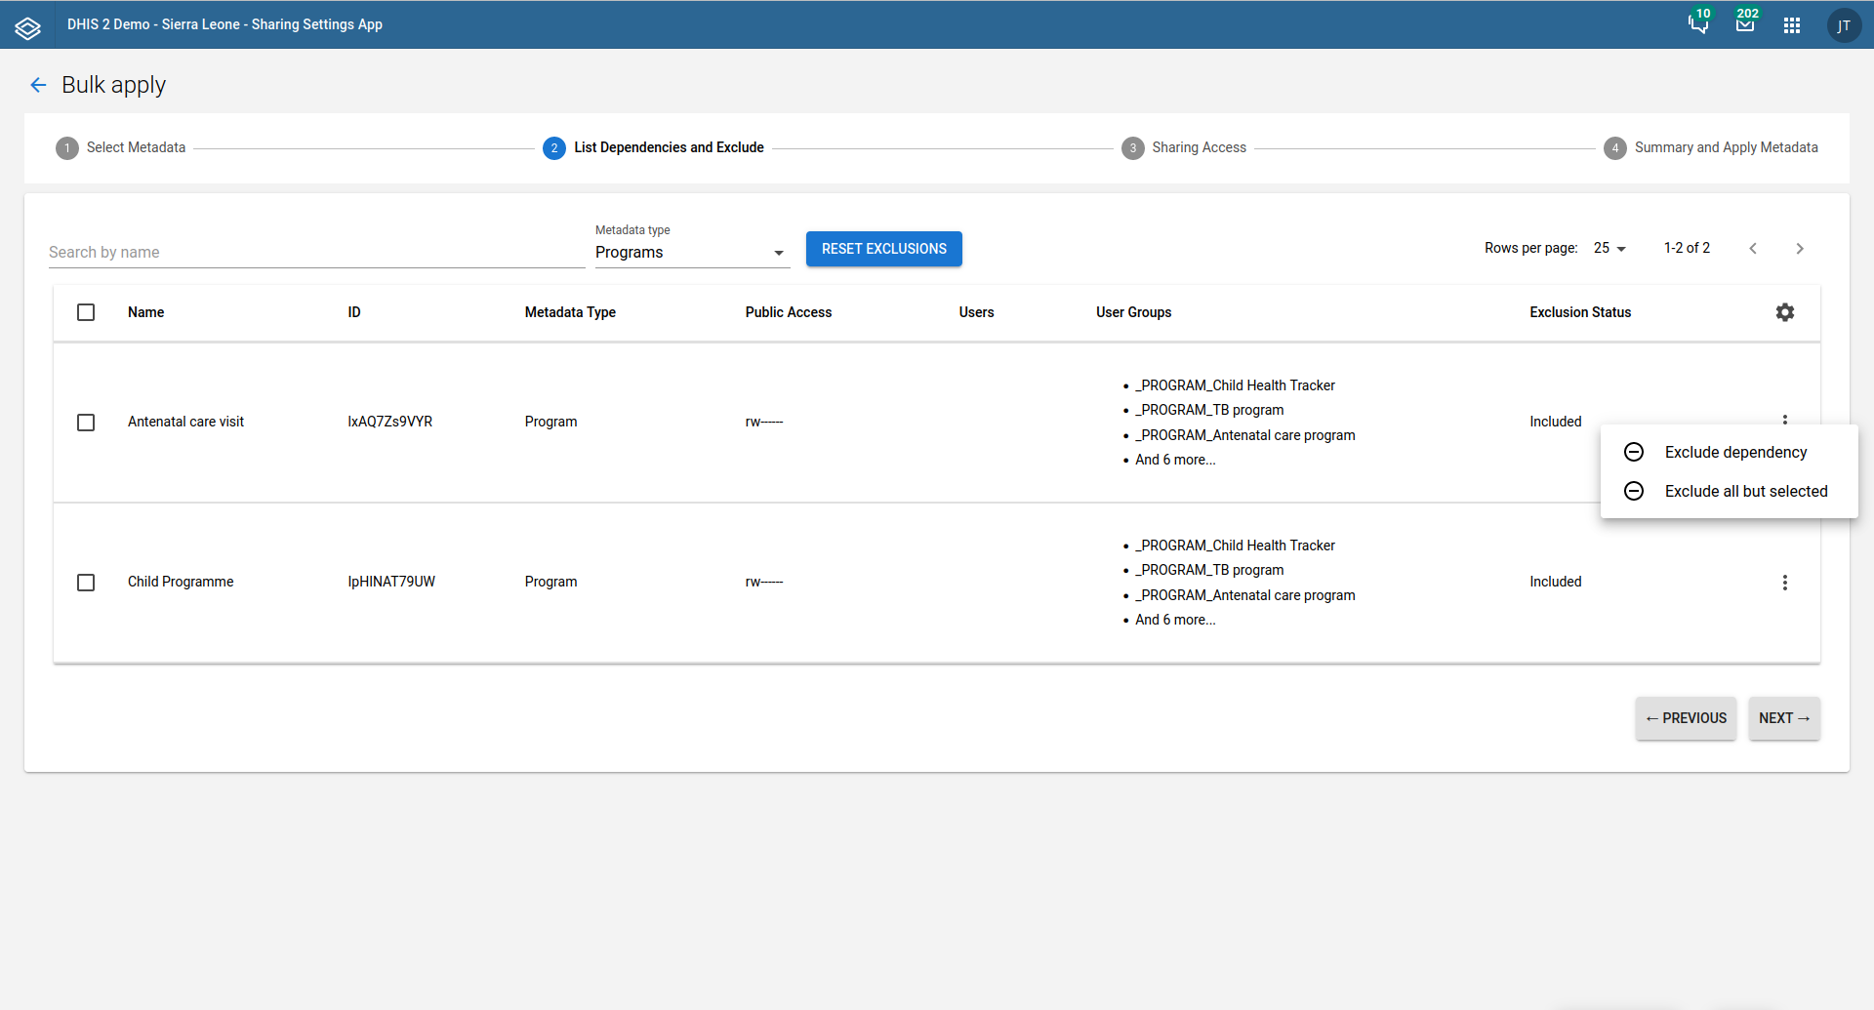The width and height of the screenshot is (1874, 1010).
Task: Choose Exclude all but selected
Action: (x=1745, y=492)
